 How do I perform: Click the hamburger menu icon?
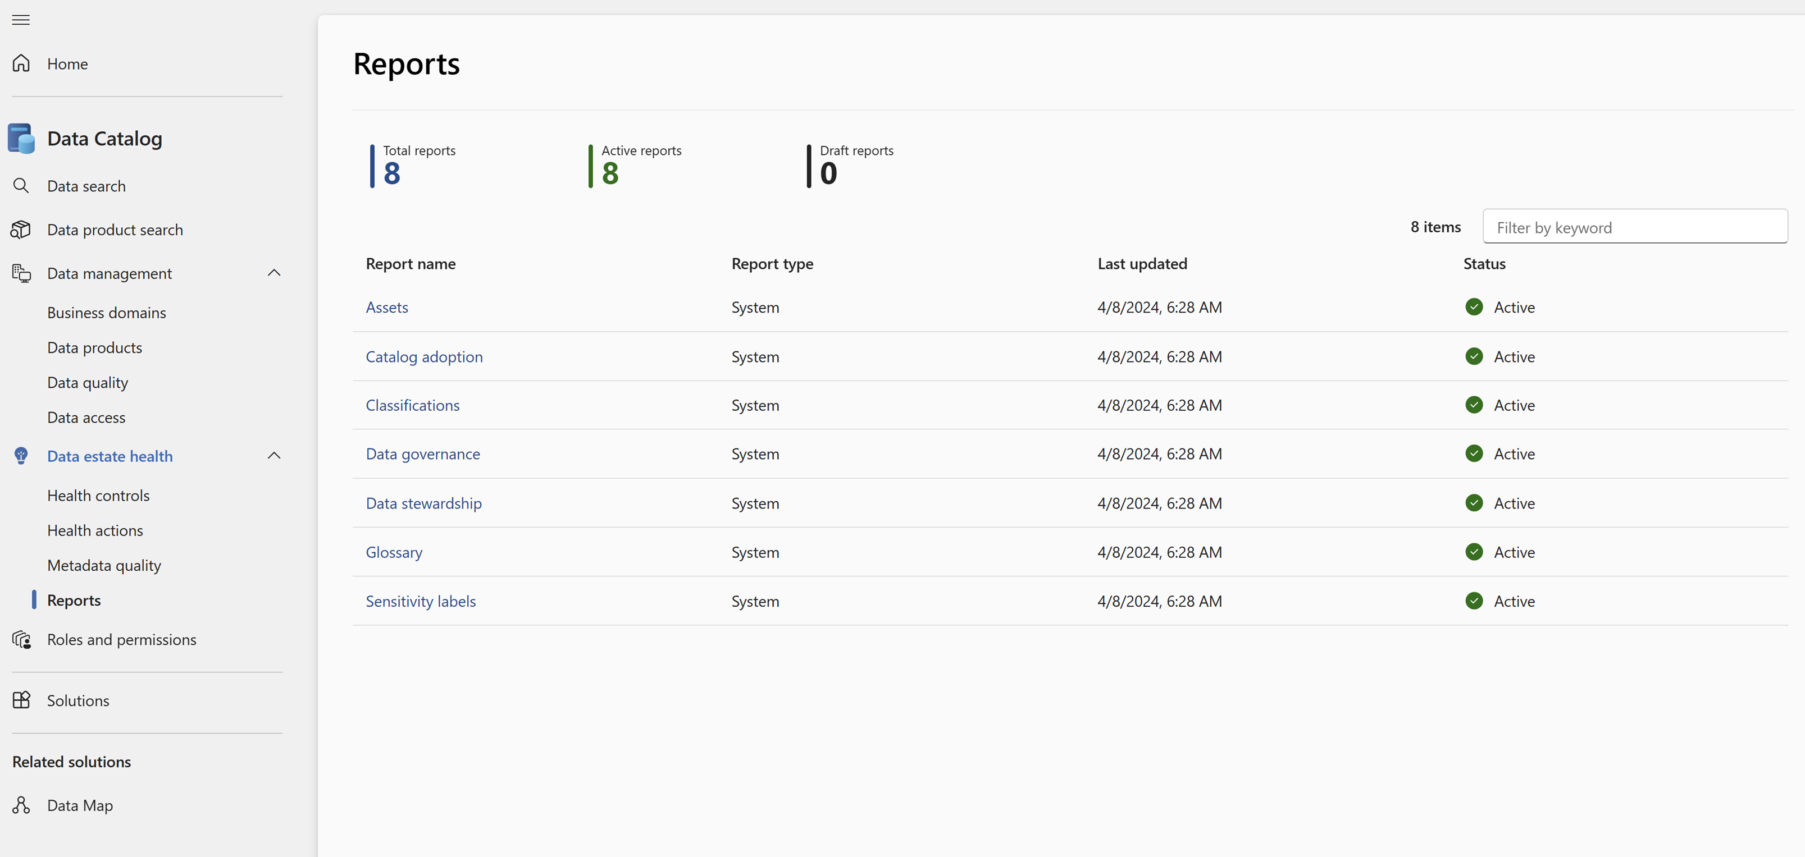[x=21, y=20]
